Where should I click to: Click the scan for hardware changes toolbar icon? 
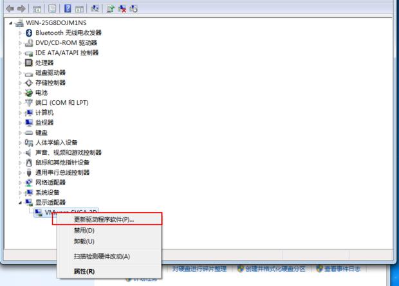pyautogui.click(x=95, y=9)
